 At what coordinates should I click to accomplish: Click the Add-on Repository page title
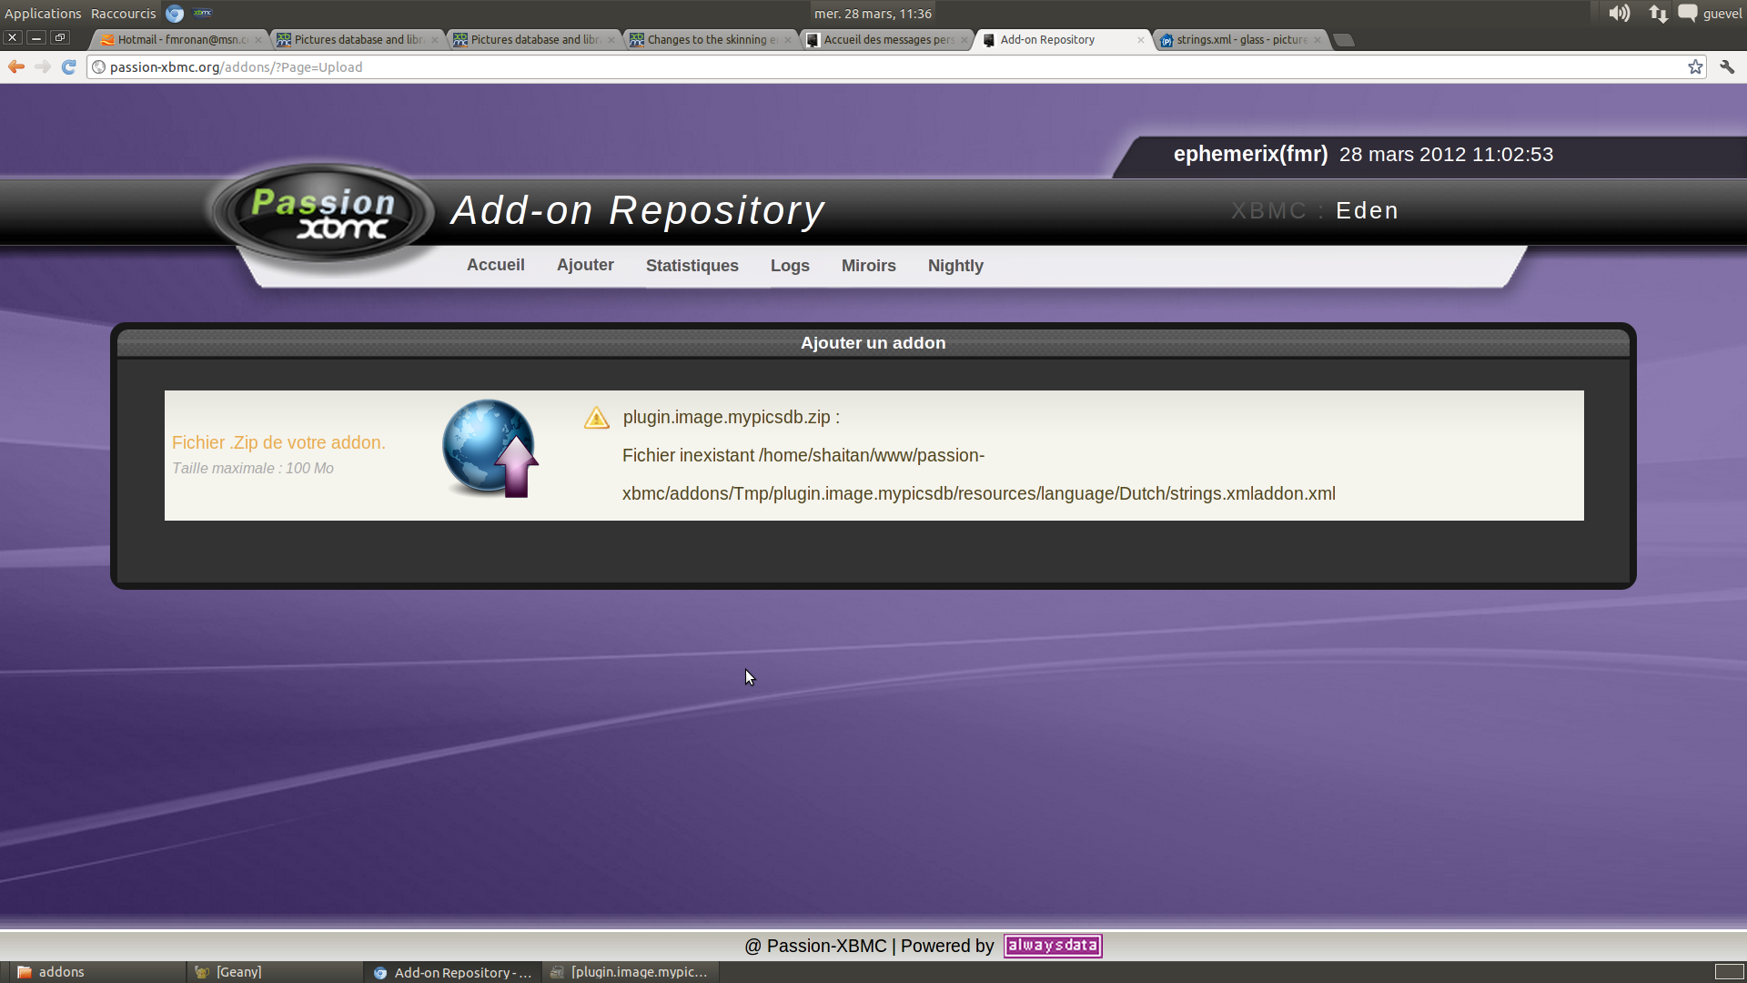coord(638,210)
